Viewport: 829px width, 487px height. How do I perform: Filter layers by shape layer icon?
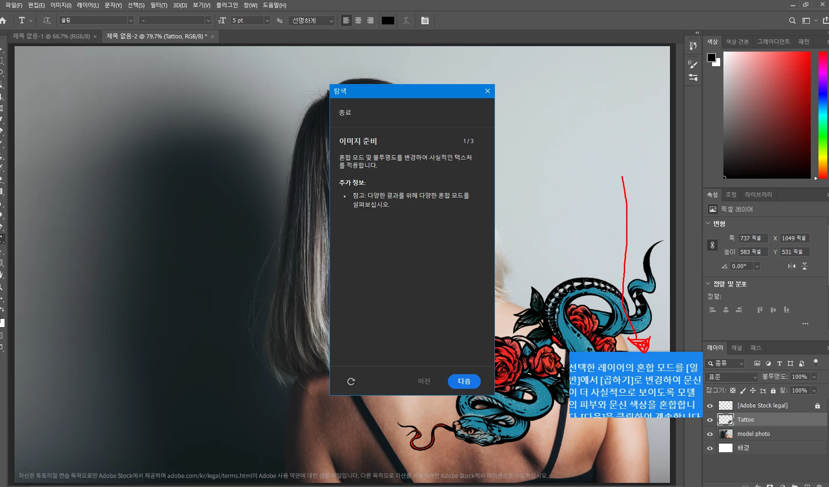point(791,363)
